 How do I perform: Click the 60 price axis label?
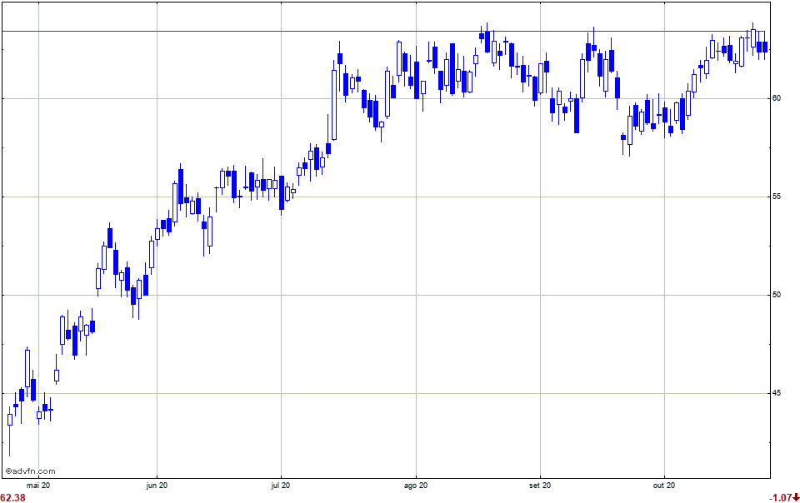point(777,98)
